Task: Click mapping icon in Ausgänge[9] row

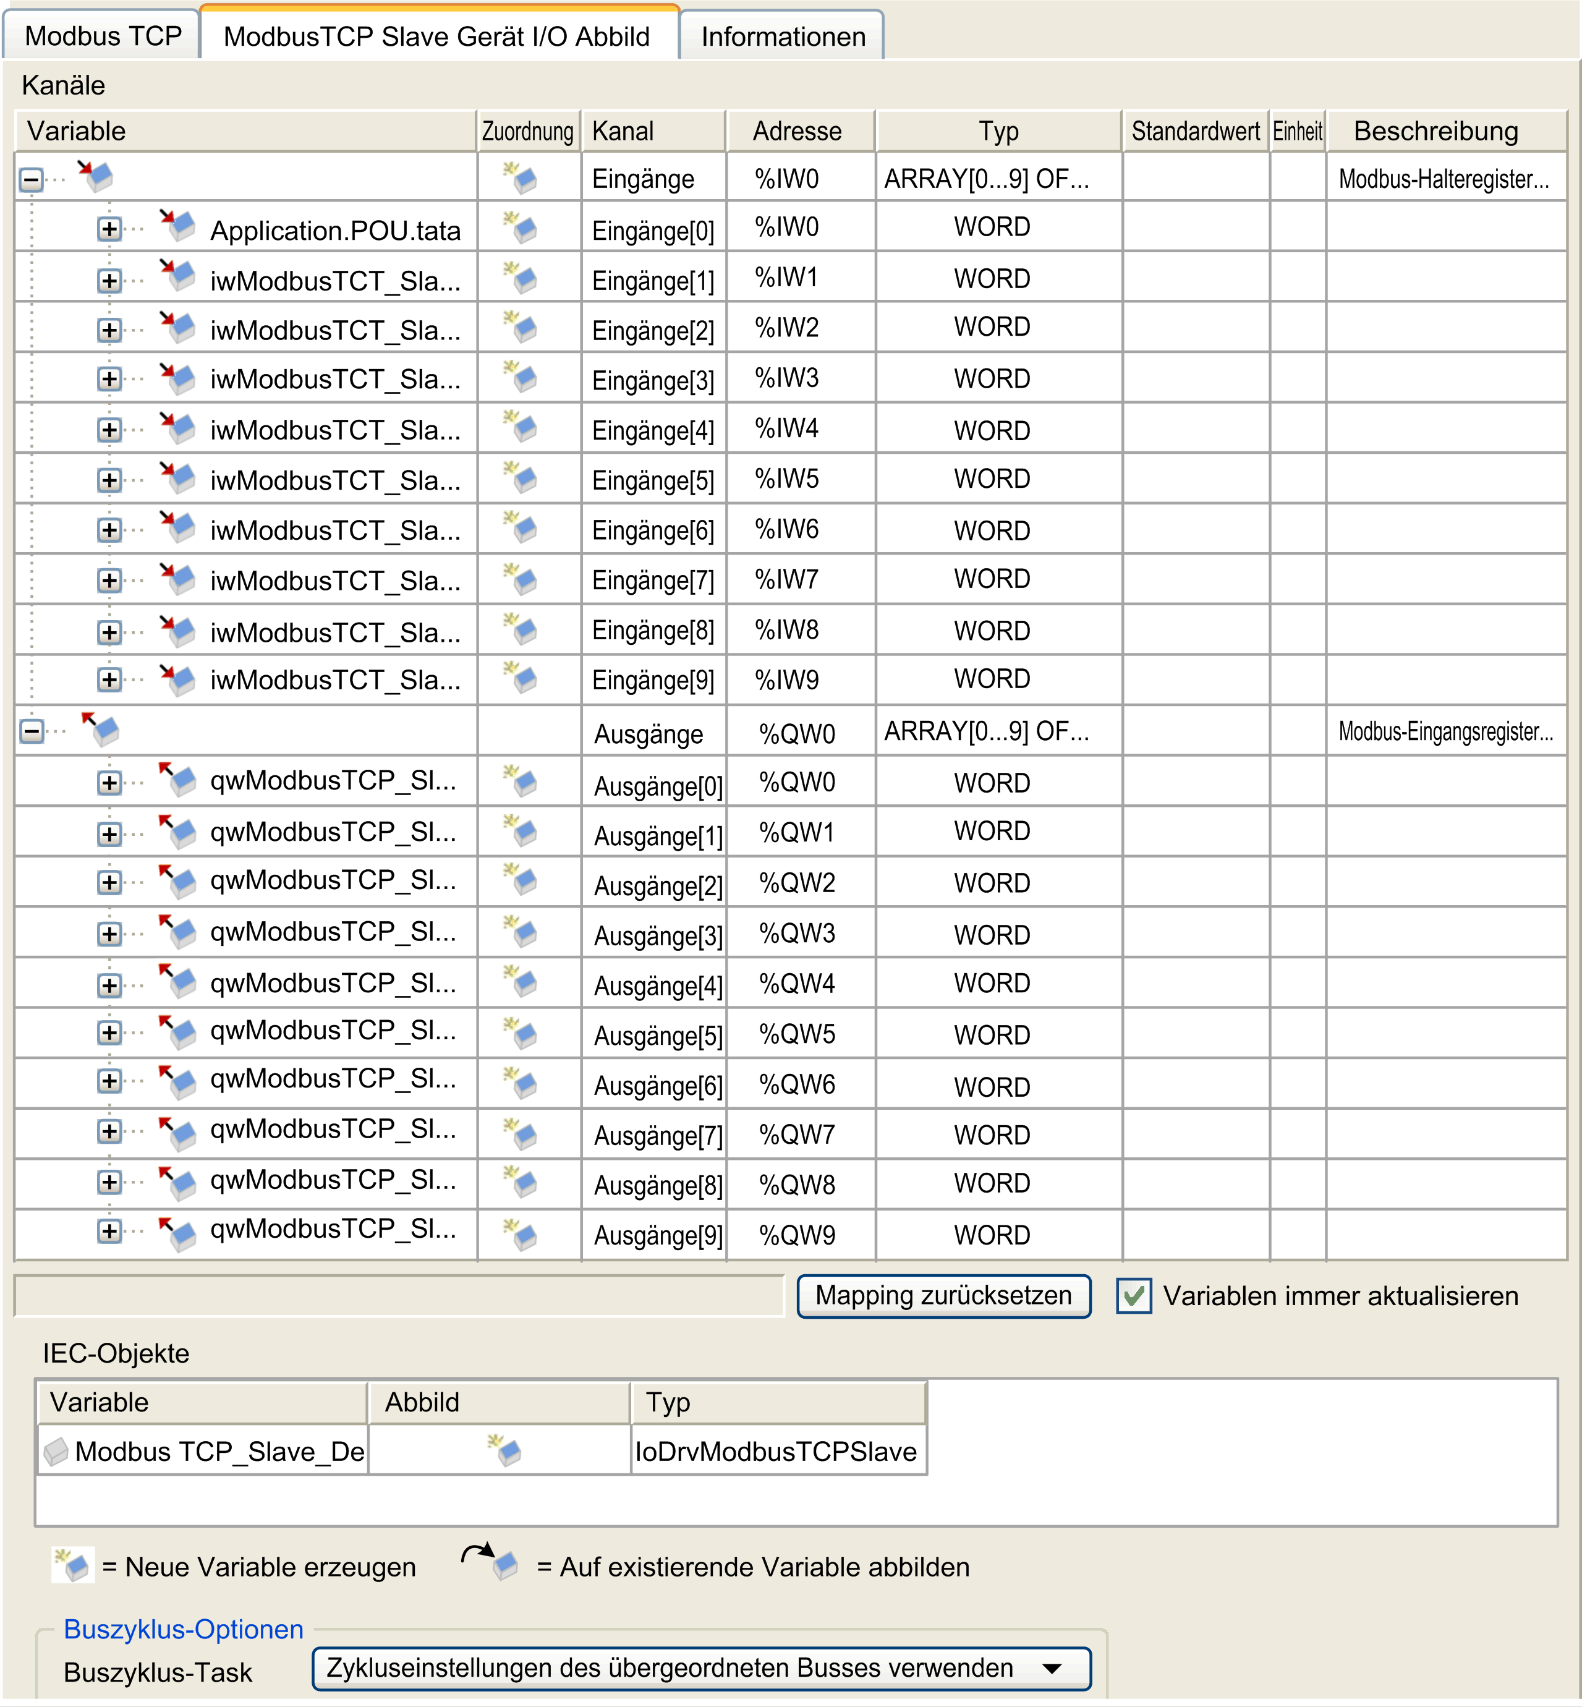Action: point(521,1233)
